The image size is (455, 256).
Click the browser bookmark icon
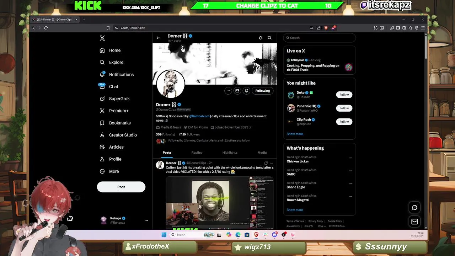tap(108, 28)
